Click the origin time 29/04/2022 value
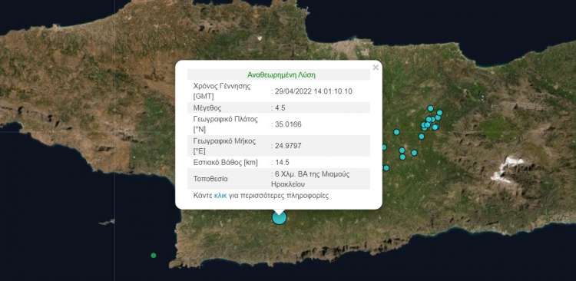The image size is (576, 281). (312, 91)
